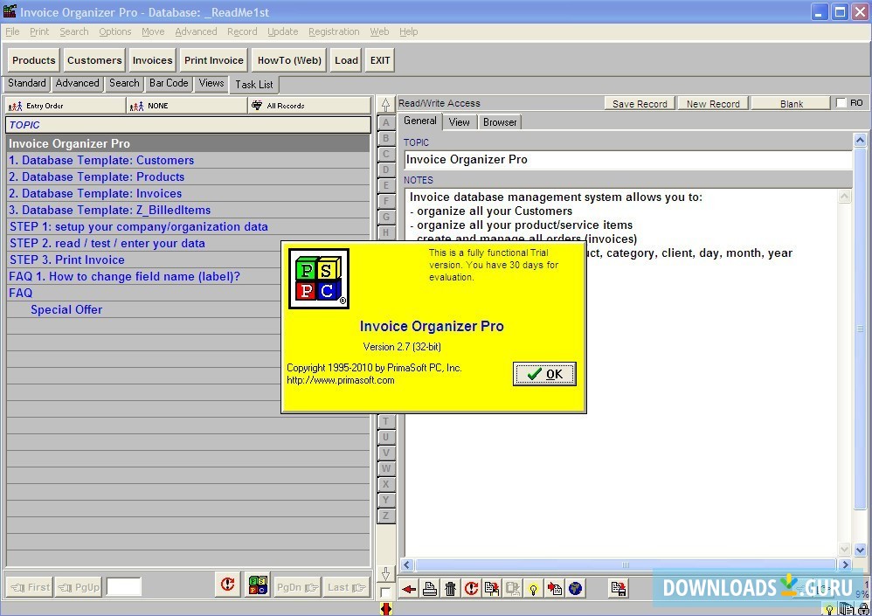Click the copy document icon after refresh

[x=492, y=589]
